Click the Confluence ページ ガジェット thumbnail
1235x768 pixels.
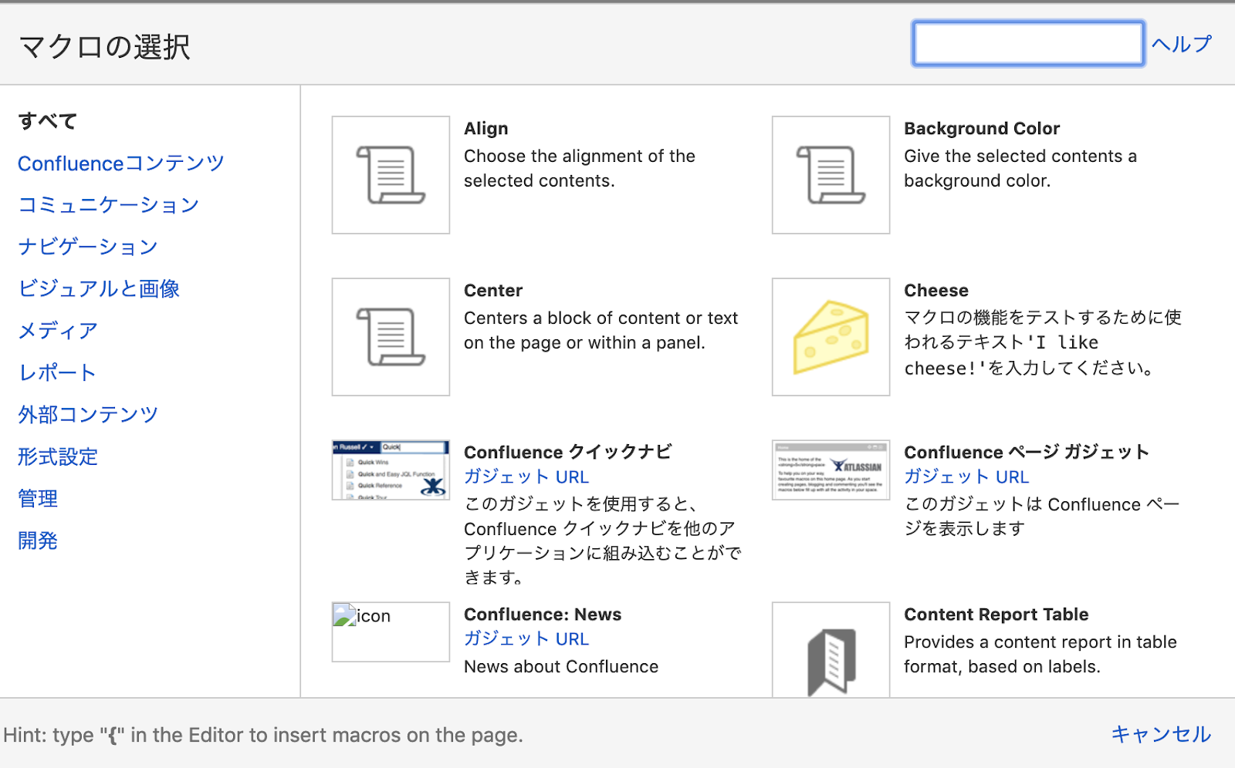point(831,470)
